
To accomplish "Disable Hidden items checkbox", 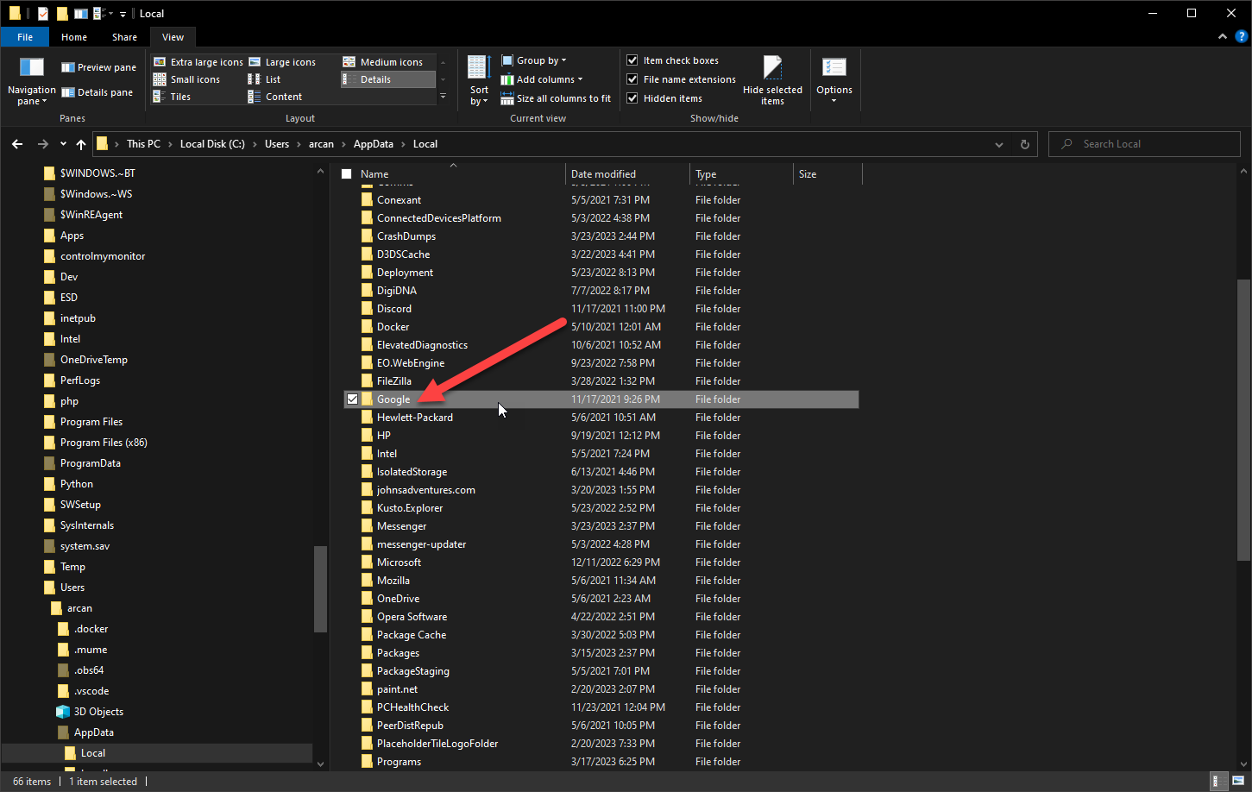I will point(632,98).
